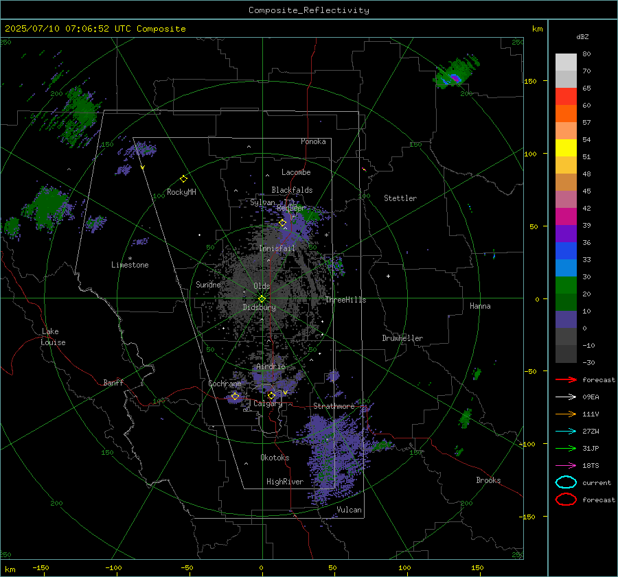Click the 42 dBZ magenta color swatch

coord(566,217)
